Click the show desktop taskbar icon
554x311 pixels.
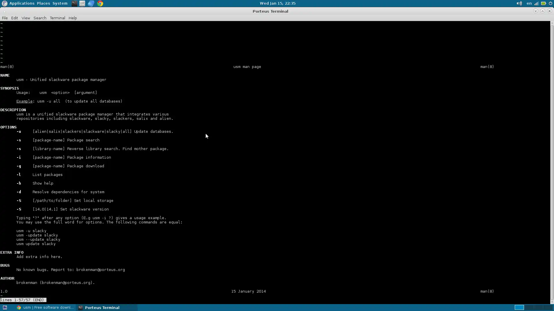pos(5,308)
